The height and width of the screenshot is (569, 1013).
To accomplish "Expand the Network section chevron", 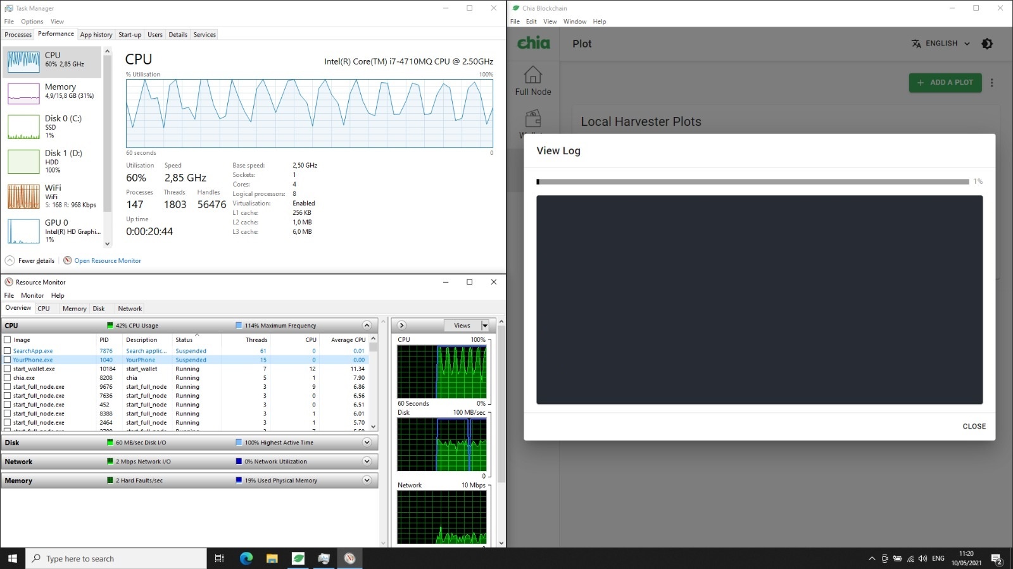I will click(x=367, y=462).
